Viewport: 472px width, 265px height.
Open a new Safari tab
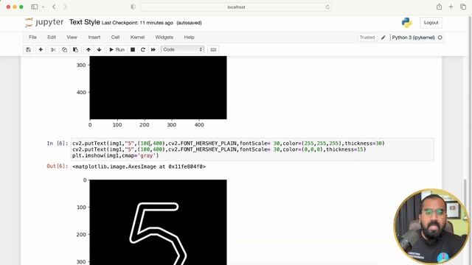tap(451, 7)
